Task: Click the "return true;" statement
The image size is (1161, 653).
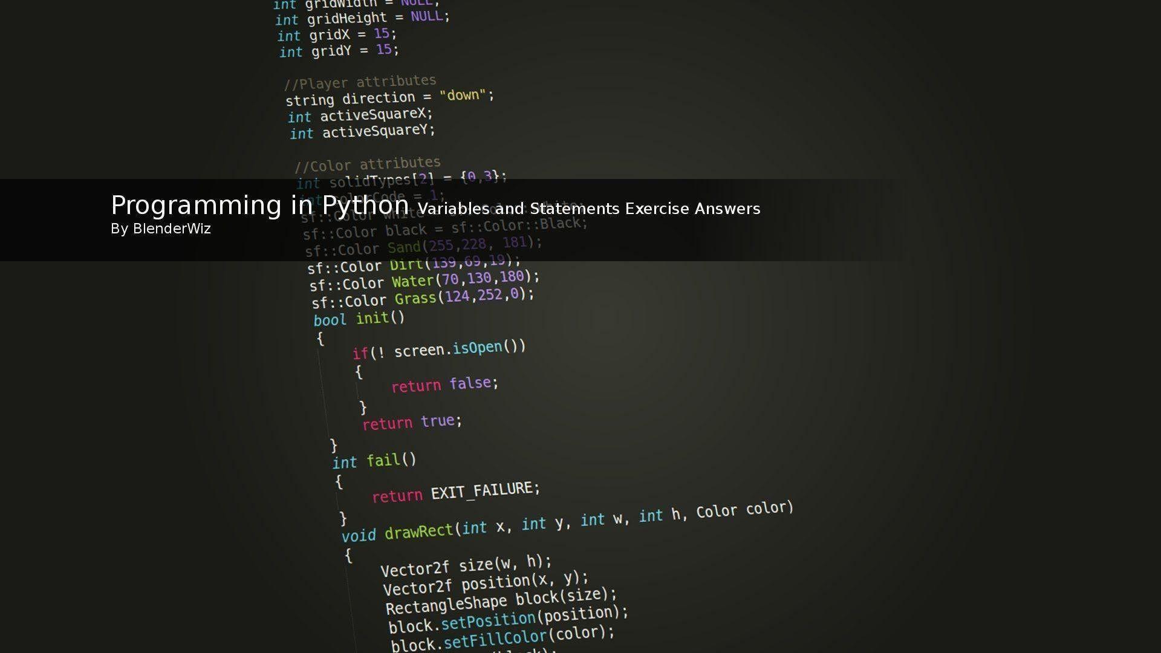Action: (412, 421)
